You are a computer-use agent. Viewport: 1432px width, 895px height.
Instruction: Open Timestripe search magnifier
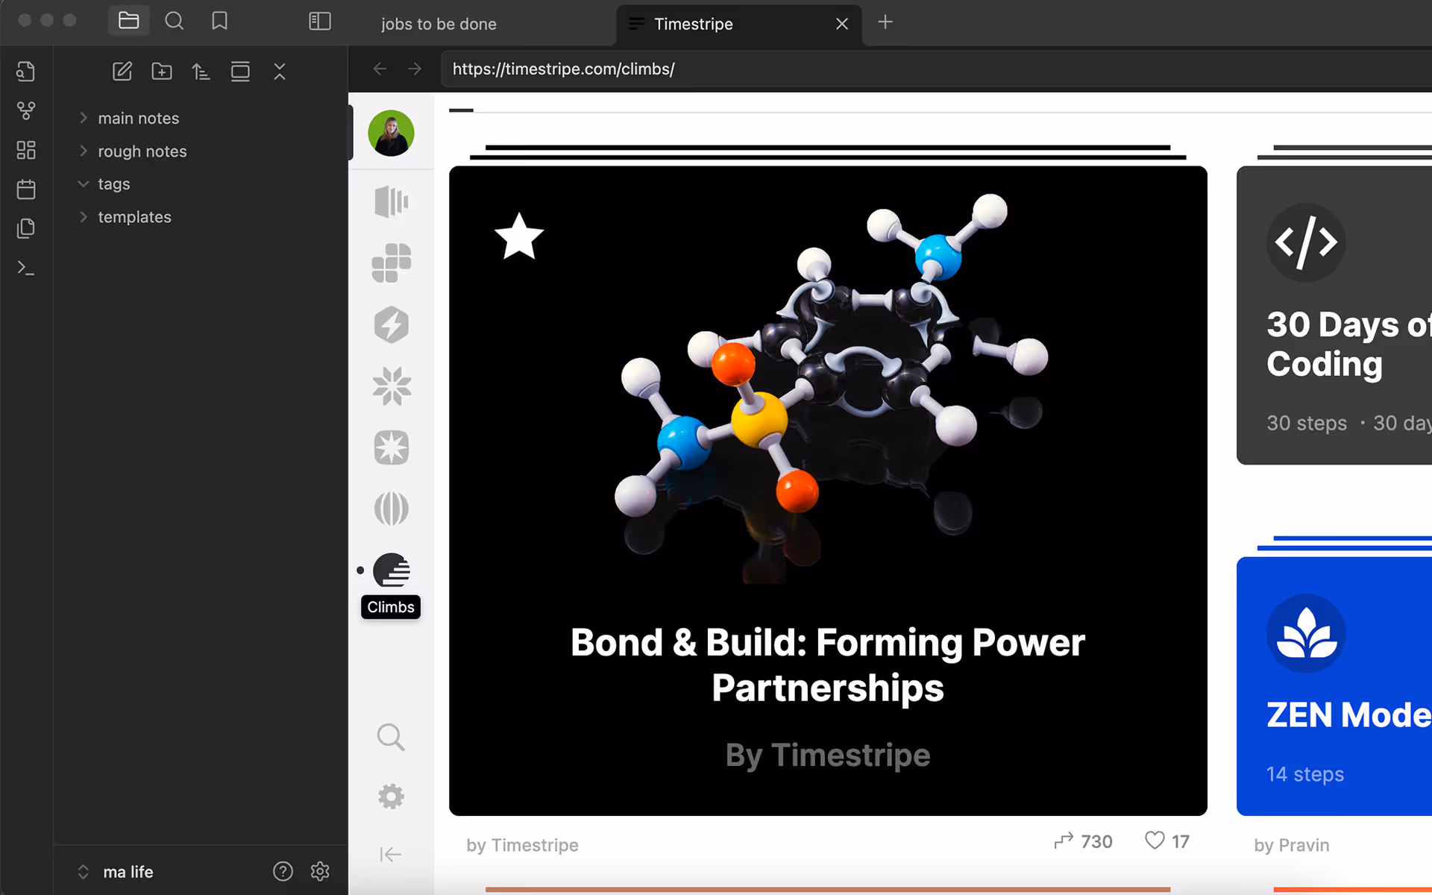pyautogui.click(x=391, y=737)
